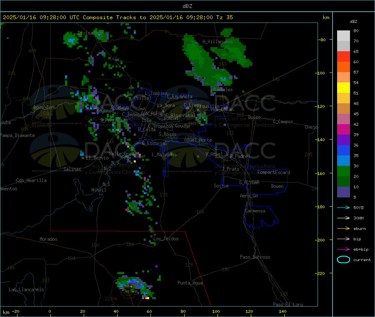Click the 'Nihuil' map label
This screenshot has width=375, height=317.
click(x=98, y=190)
